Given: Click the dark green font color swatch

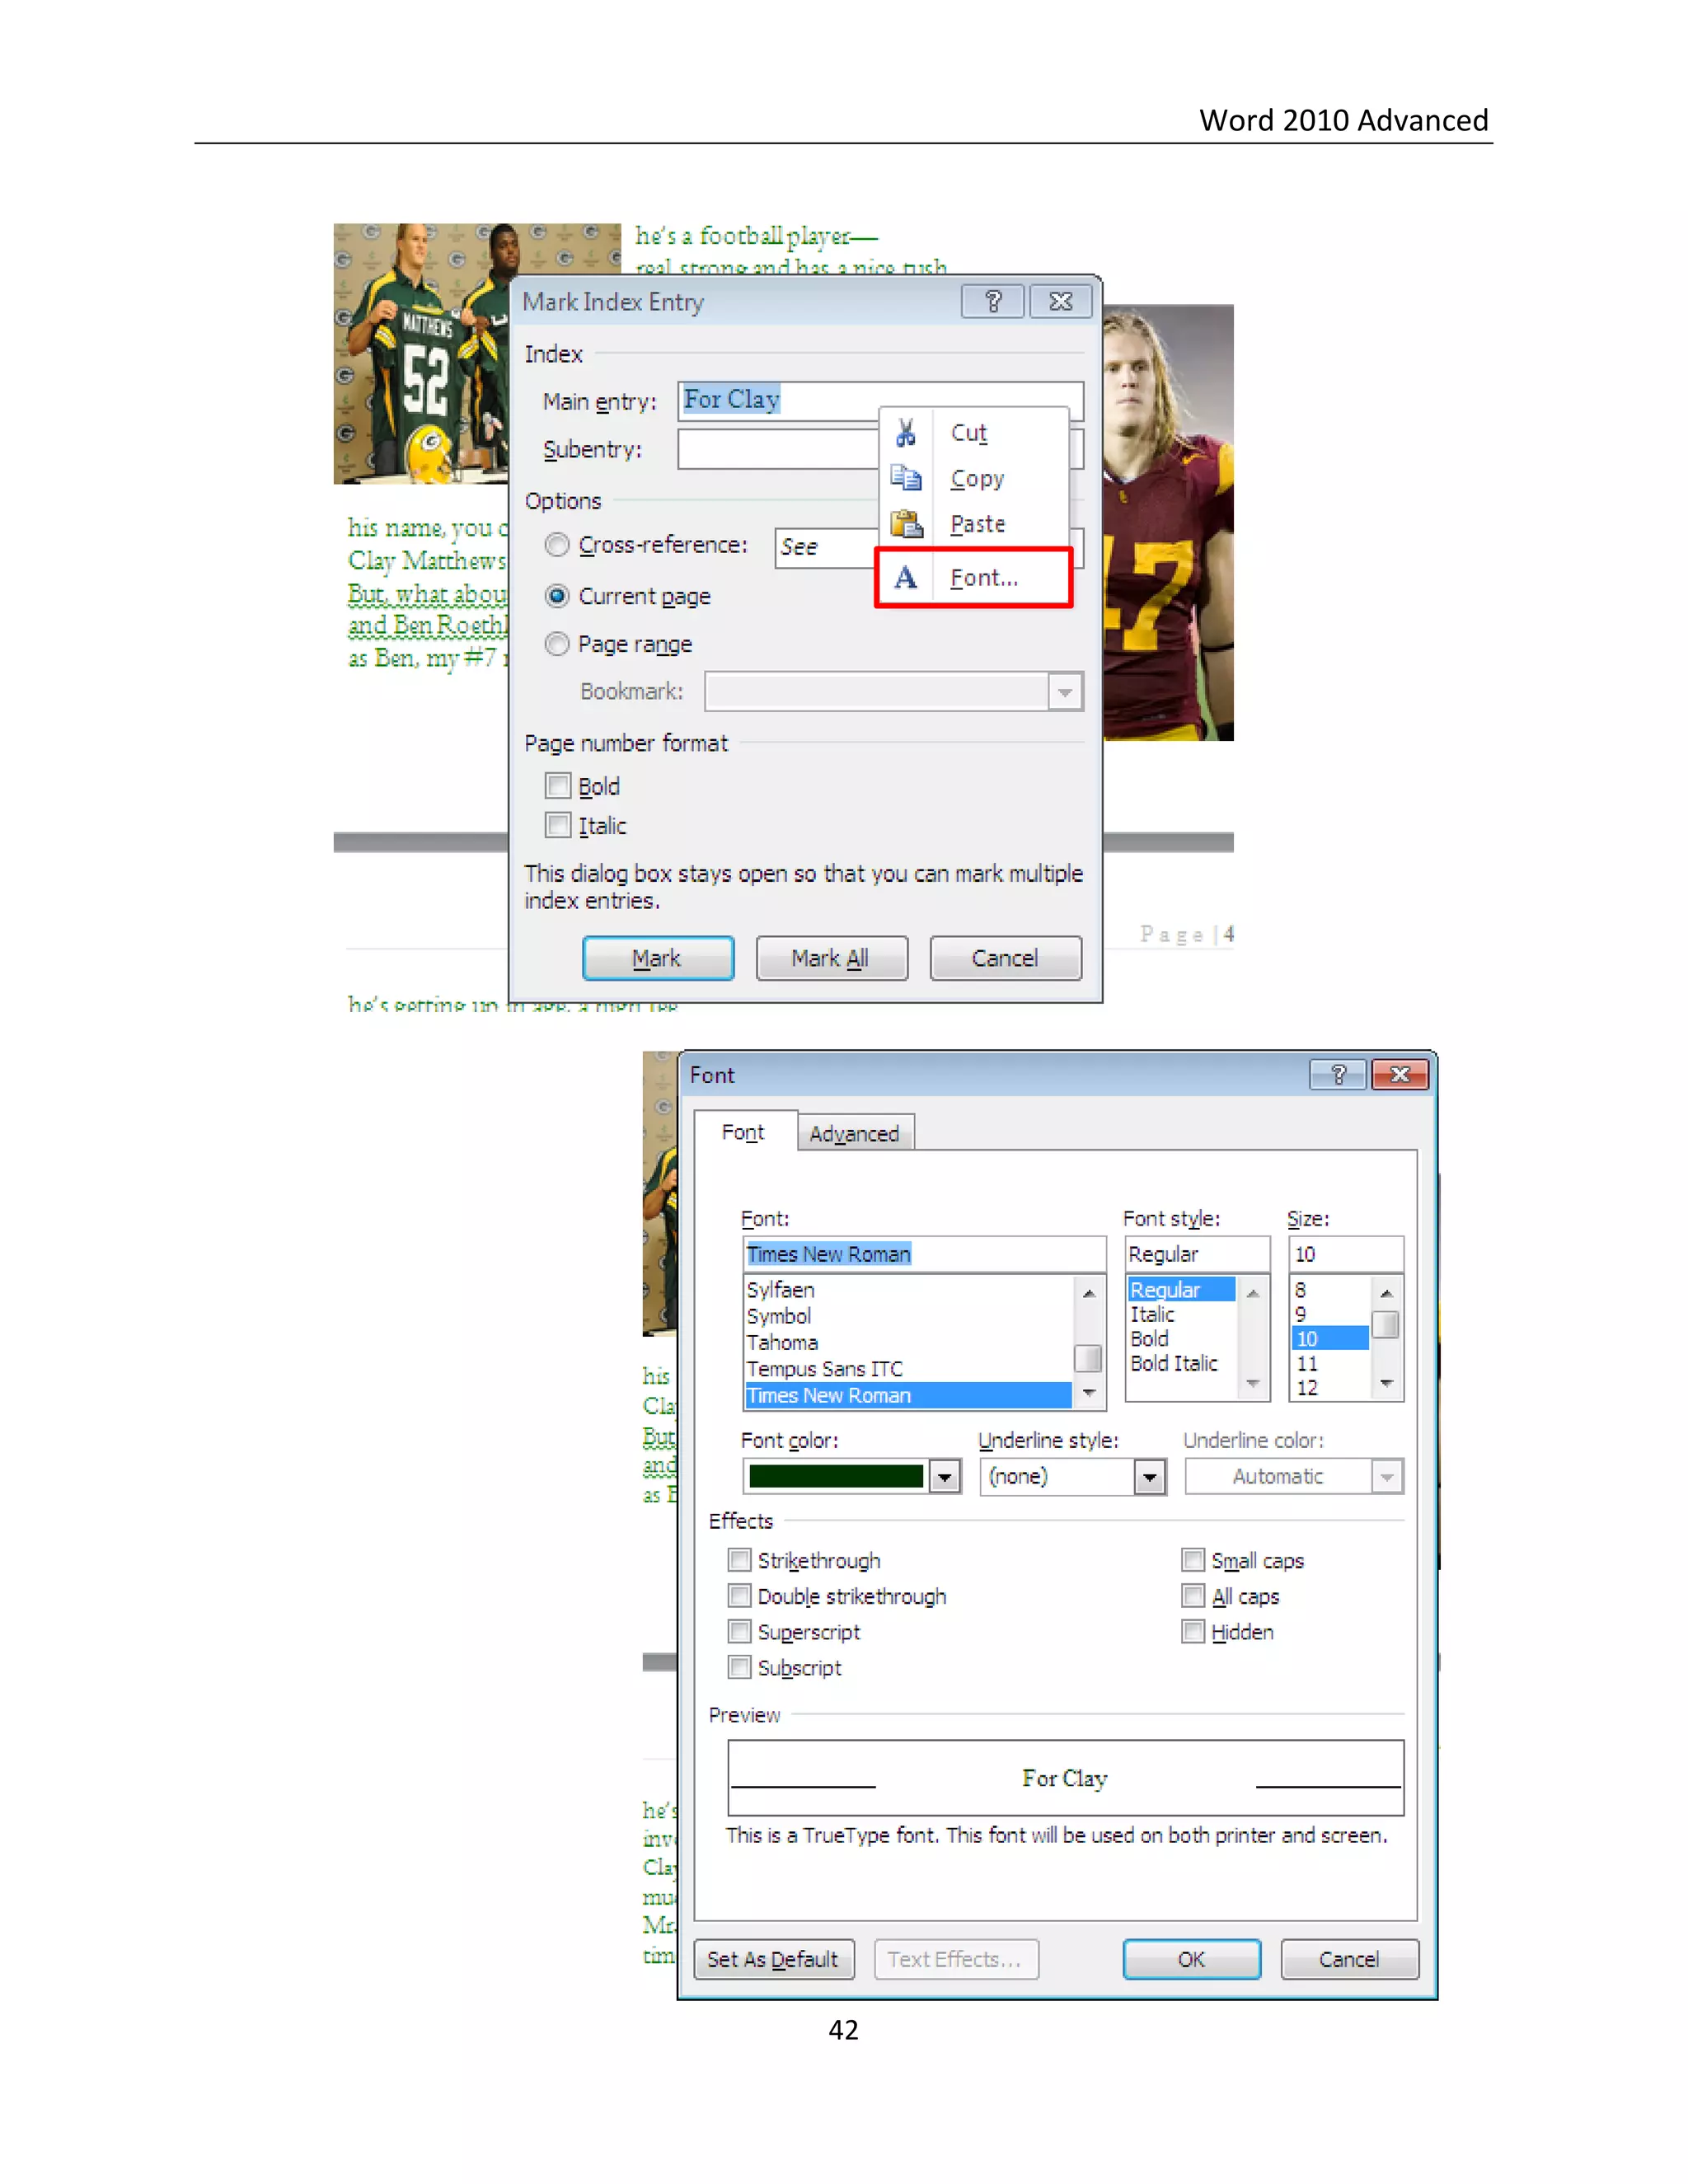Looking at the screenshot, I should click(x=836, y=1477).
